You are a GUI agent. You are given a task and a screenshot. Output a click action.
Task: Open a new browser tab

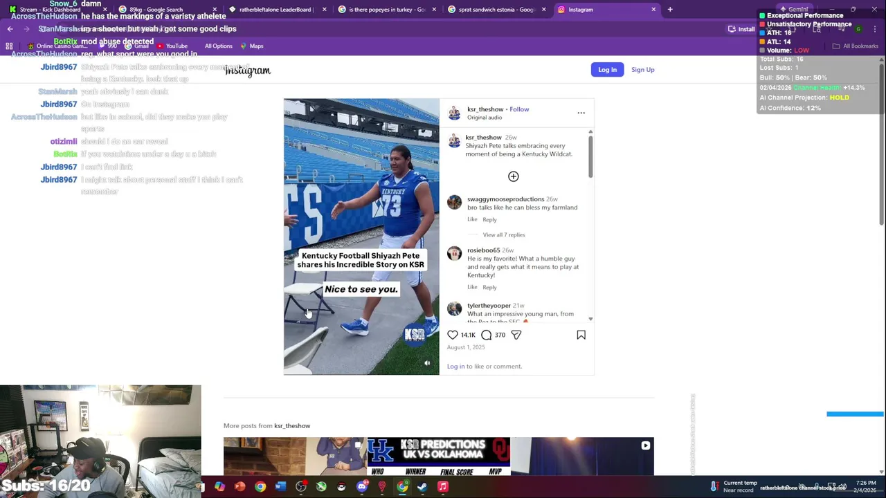coord(670,10)
